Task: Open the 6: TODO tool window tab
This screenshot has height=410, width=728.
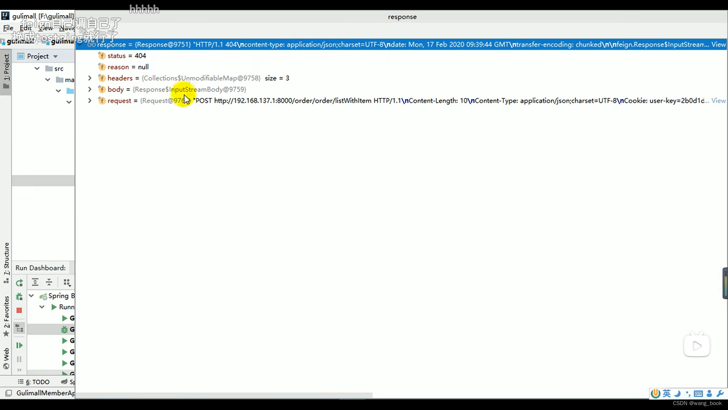Action: pos(34,382)
